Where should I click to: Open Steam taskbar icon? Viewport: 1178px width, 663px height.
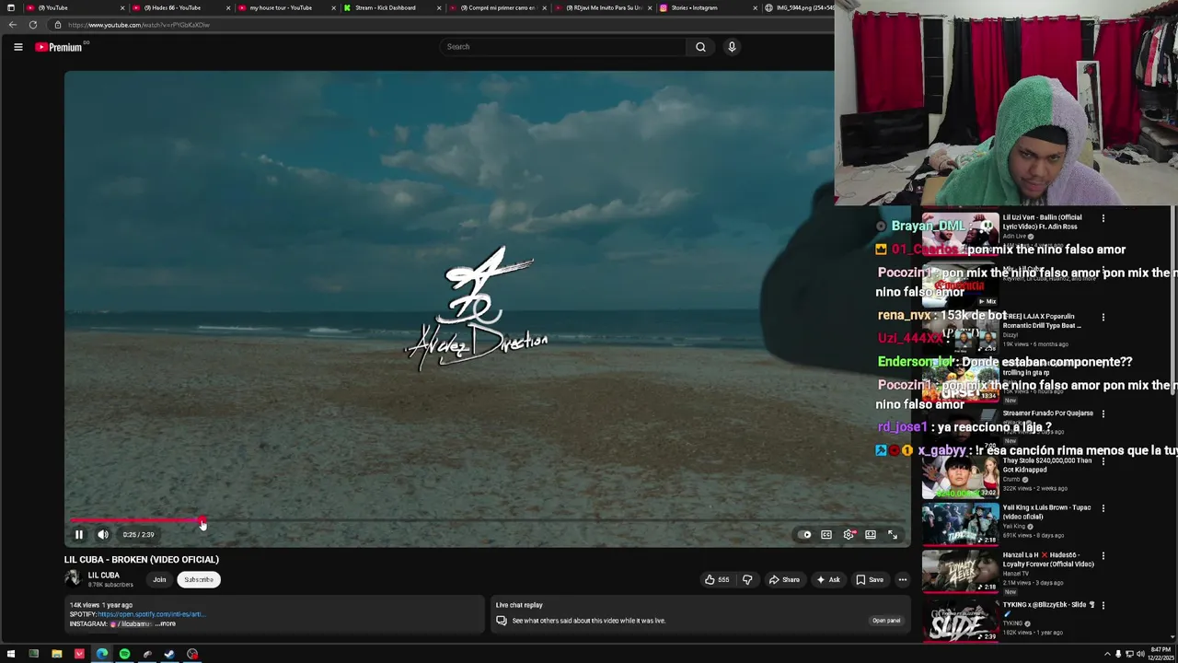(x=169, y=655)
